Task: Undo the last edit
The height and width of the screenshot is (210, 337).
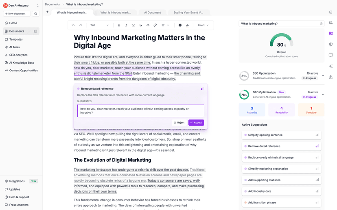Action: [73, 25]
